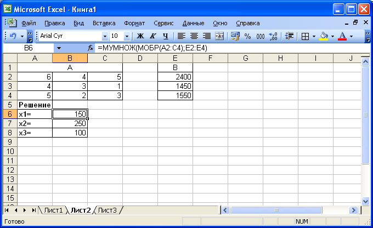The height and width of the screenshot is (228, 373).
Task: Click the Name Box showing B6
Action: (x=29, y=48)
